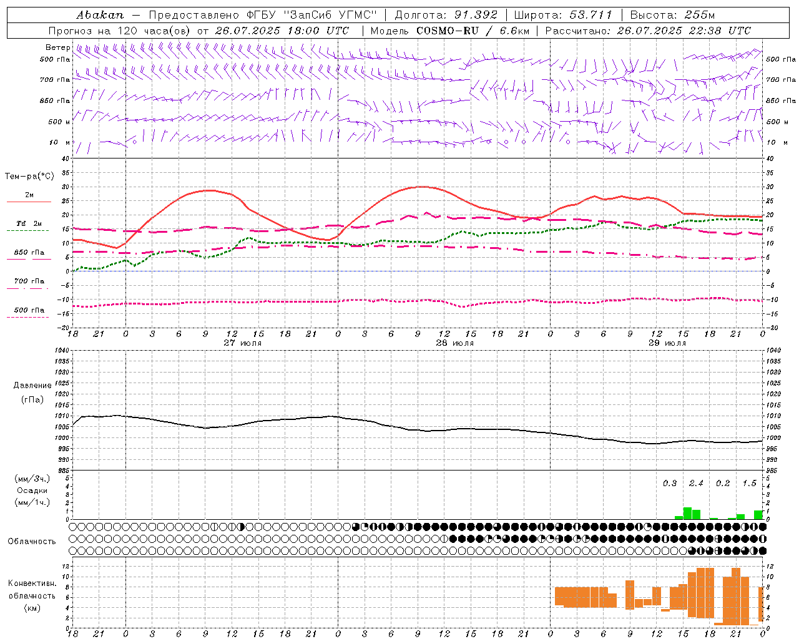Viewport: 799px width, 639px height.
Task: Click the "1.5" 3-hour precipitation value
Action: (750, 484)
